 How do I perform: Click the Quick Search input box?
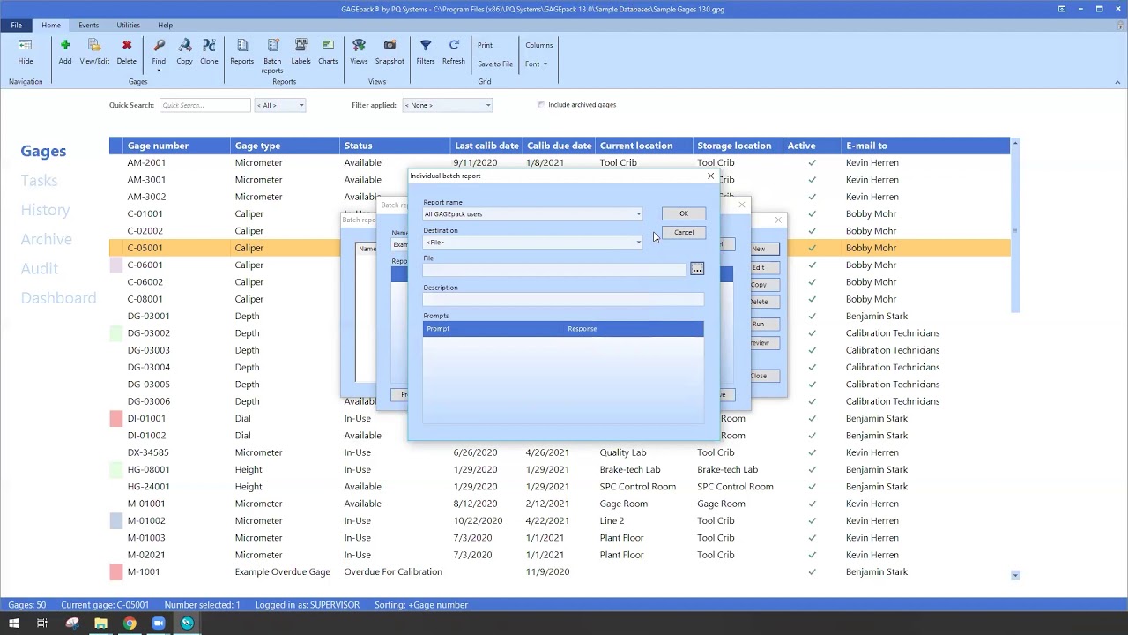pyautogui.click(x=205, y=105)
